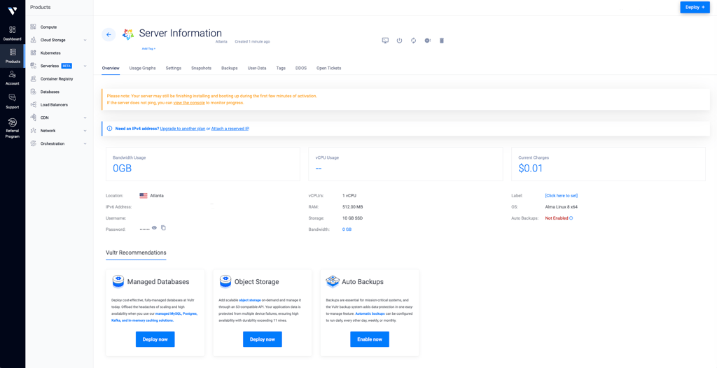Click the Add Tag + link
Image resolution: width=717 pixels, height=368 pixels.
click(x=148, y=48)
